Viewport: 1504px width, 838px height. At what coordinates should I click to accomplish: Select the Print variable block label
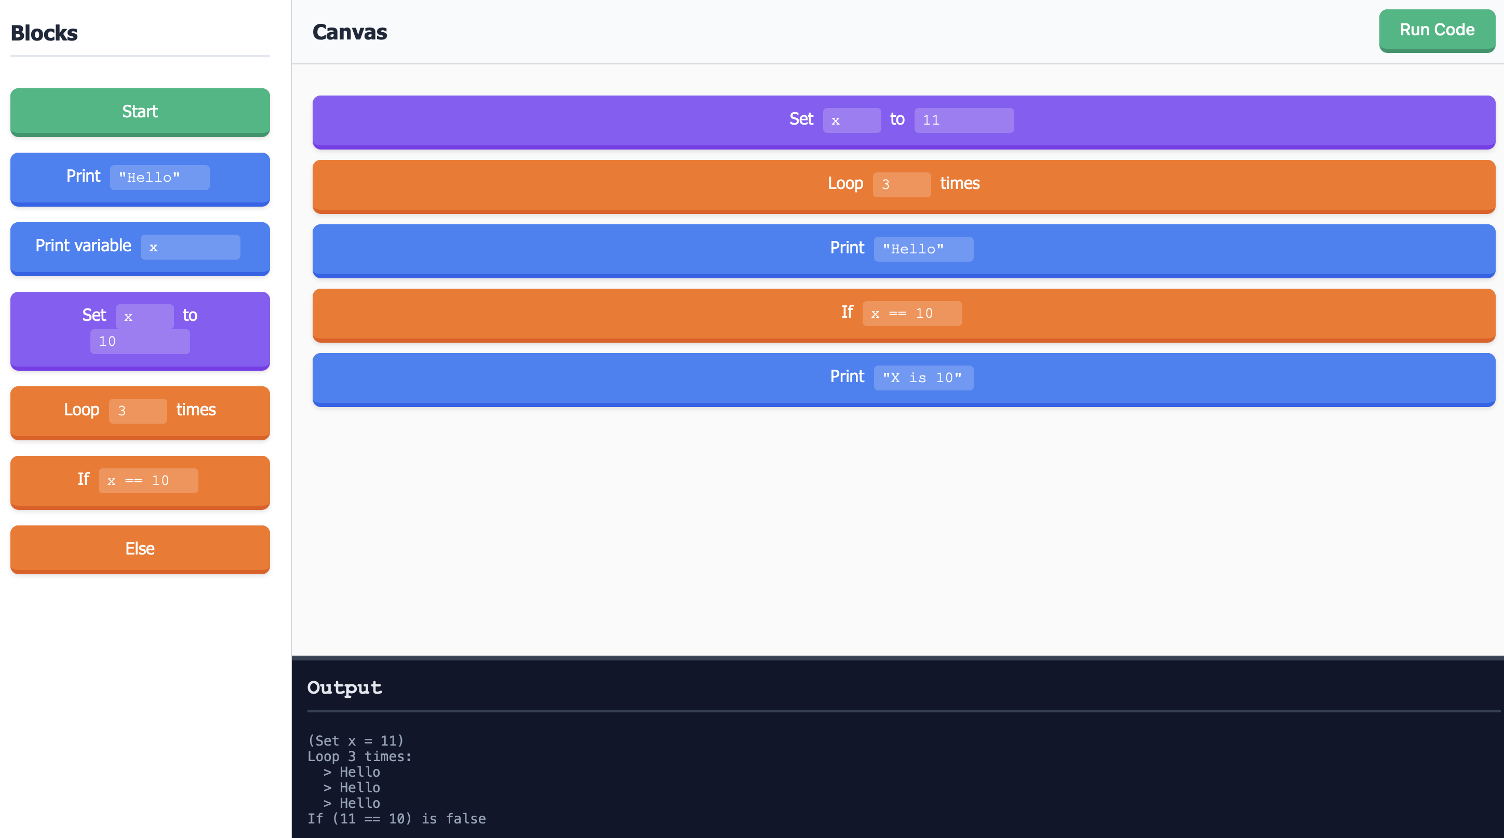click(83, 246)
